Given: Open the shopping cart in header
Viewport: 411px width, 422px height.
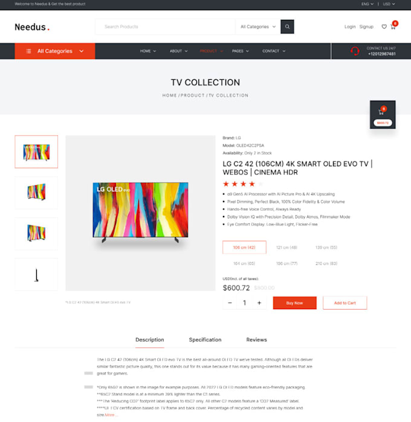Looking at the screenshot, I should pos(393,27).
